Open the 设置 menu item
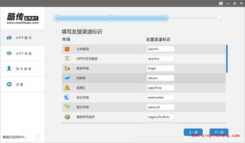Viewport: 245px width, 143px height. [22, 84]
